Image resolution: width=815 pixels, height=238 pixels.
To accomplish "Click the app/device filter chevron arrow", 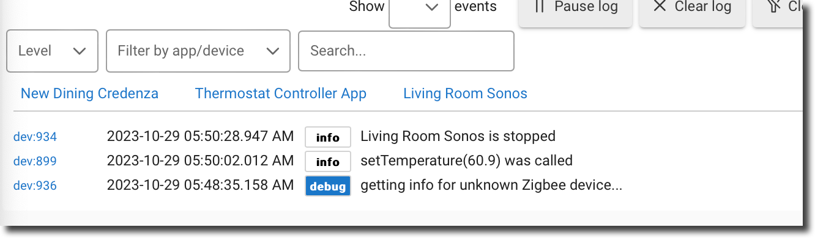I will (x=273, y=51).
